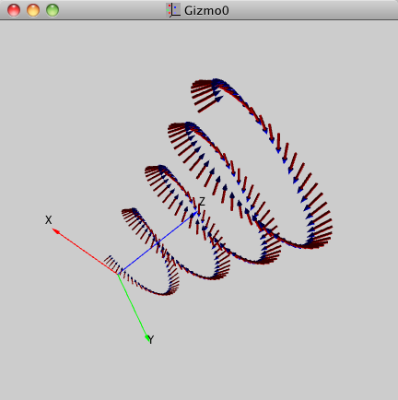Click the red X axis arrowhead
The width and height of the screenshot is (398, 400).
[56, 230]
